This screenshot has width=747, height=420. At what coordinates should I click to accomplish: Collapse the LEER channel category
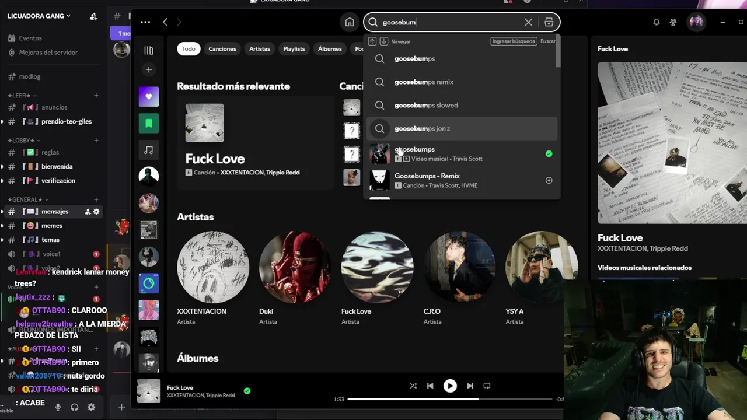click(22, 95)
